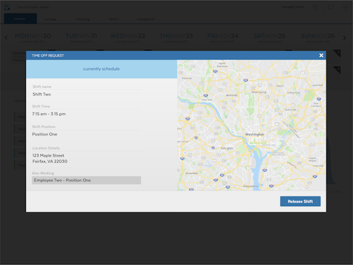Select the MON NOV 20 day header
Viewport: 353px width, 265px height.
pos(32,37)
